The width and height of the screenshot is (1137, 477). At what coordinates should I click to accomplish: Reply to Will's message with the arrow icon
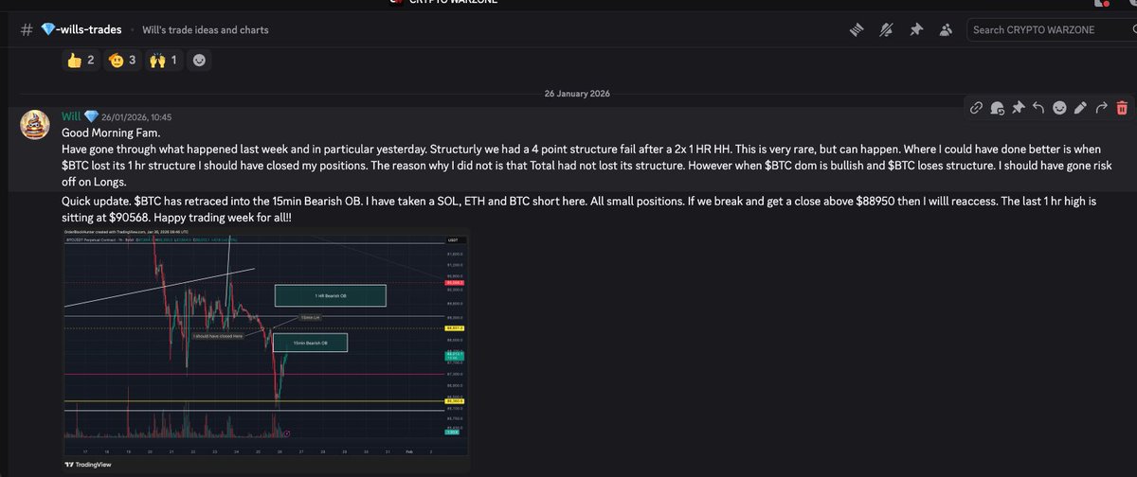point(1038,108)
